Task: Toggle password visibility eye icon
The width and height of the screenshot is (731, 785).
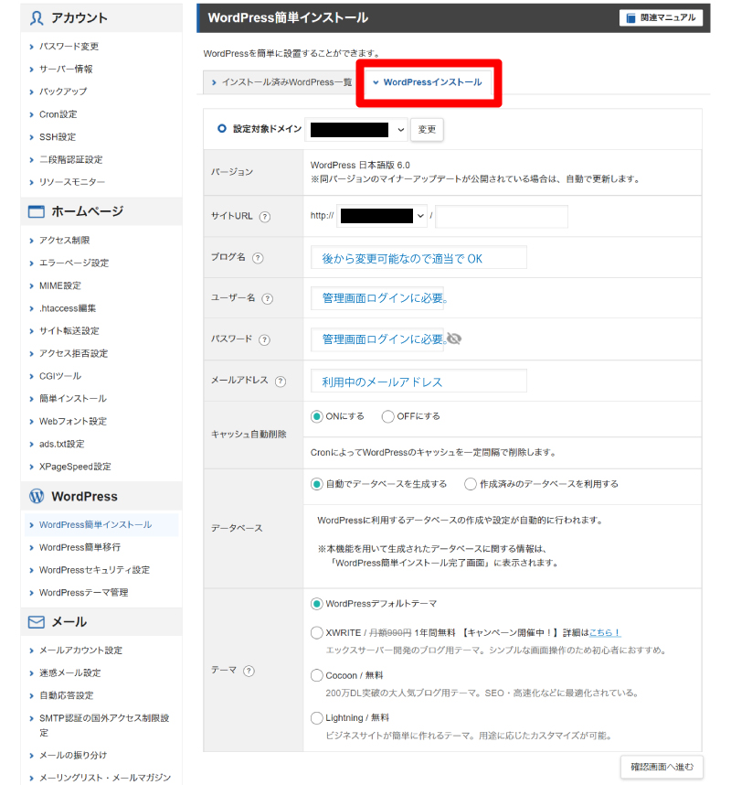Action: click(454, 339)
